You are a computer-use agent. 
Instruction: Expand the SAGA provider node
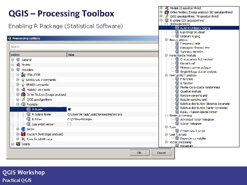click(17, 129)
